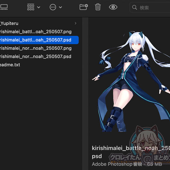Click the ellipsis action menu icon
Image resolution: width=170 pixels, height=170 pixels.
pos(53,7)
